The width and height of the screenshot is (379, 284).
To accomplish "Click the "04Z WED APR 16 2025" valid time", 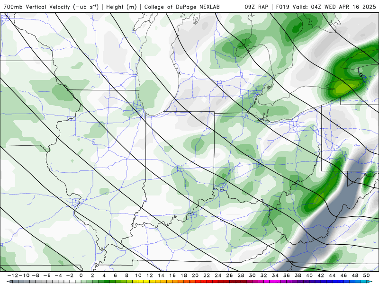I will (x=343, y=7).
